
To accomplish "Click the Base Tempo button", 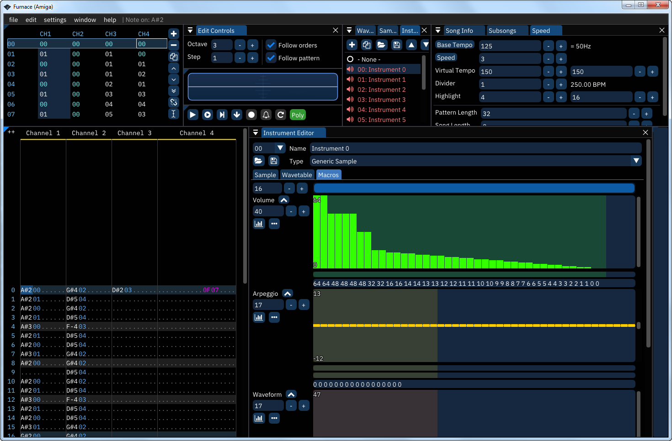I will tap(454, 45).
